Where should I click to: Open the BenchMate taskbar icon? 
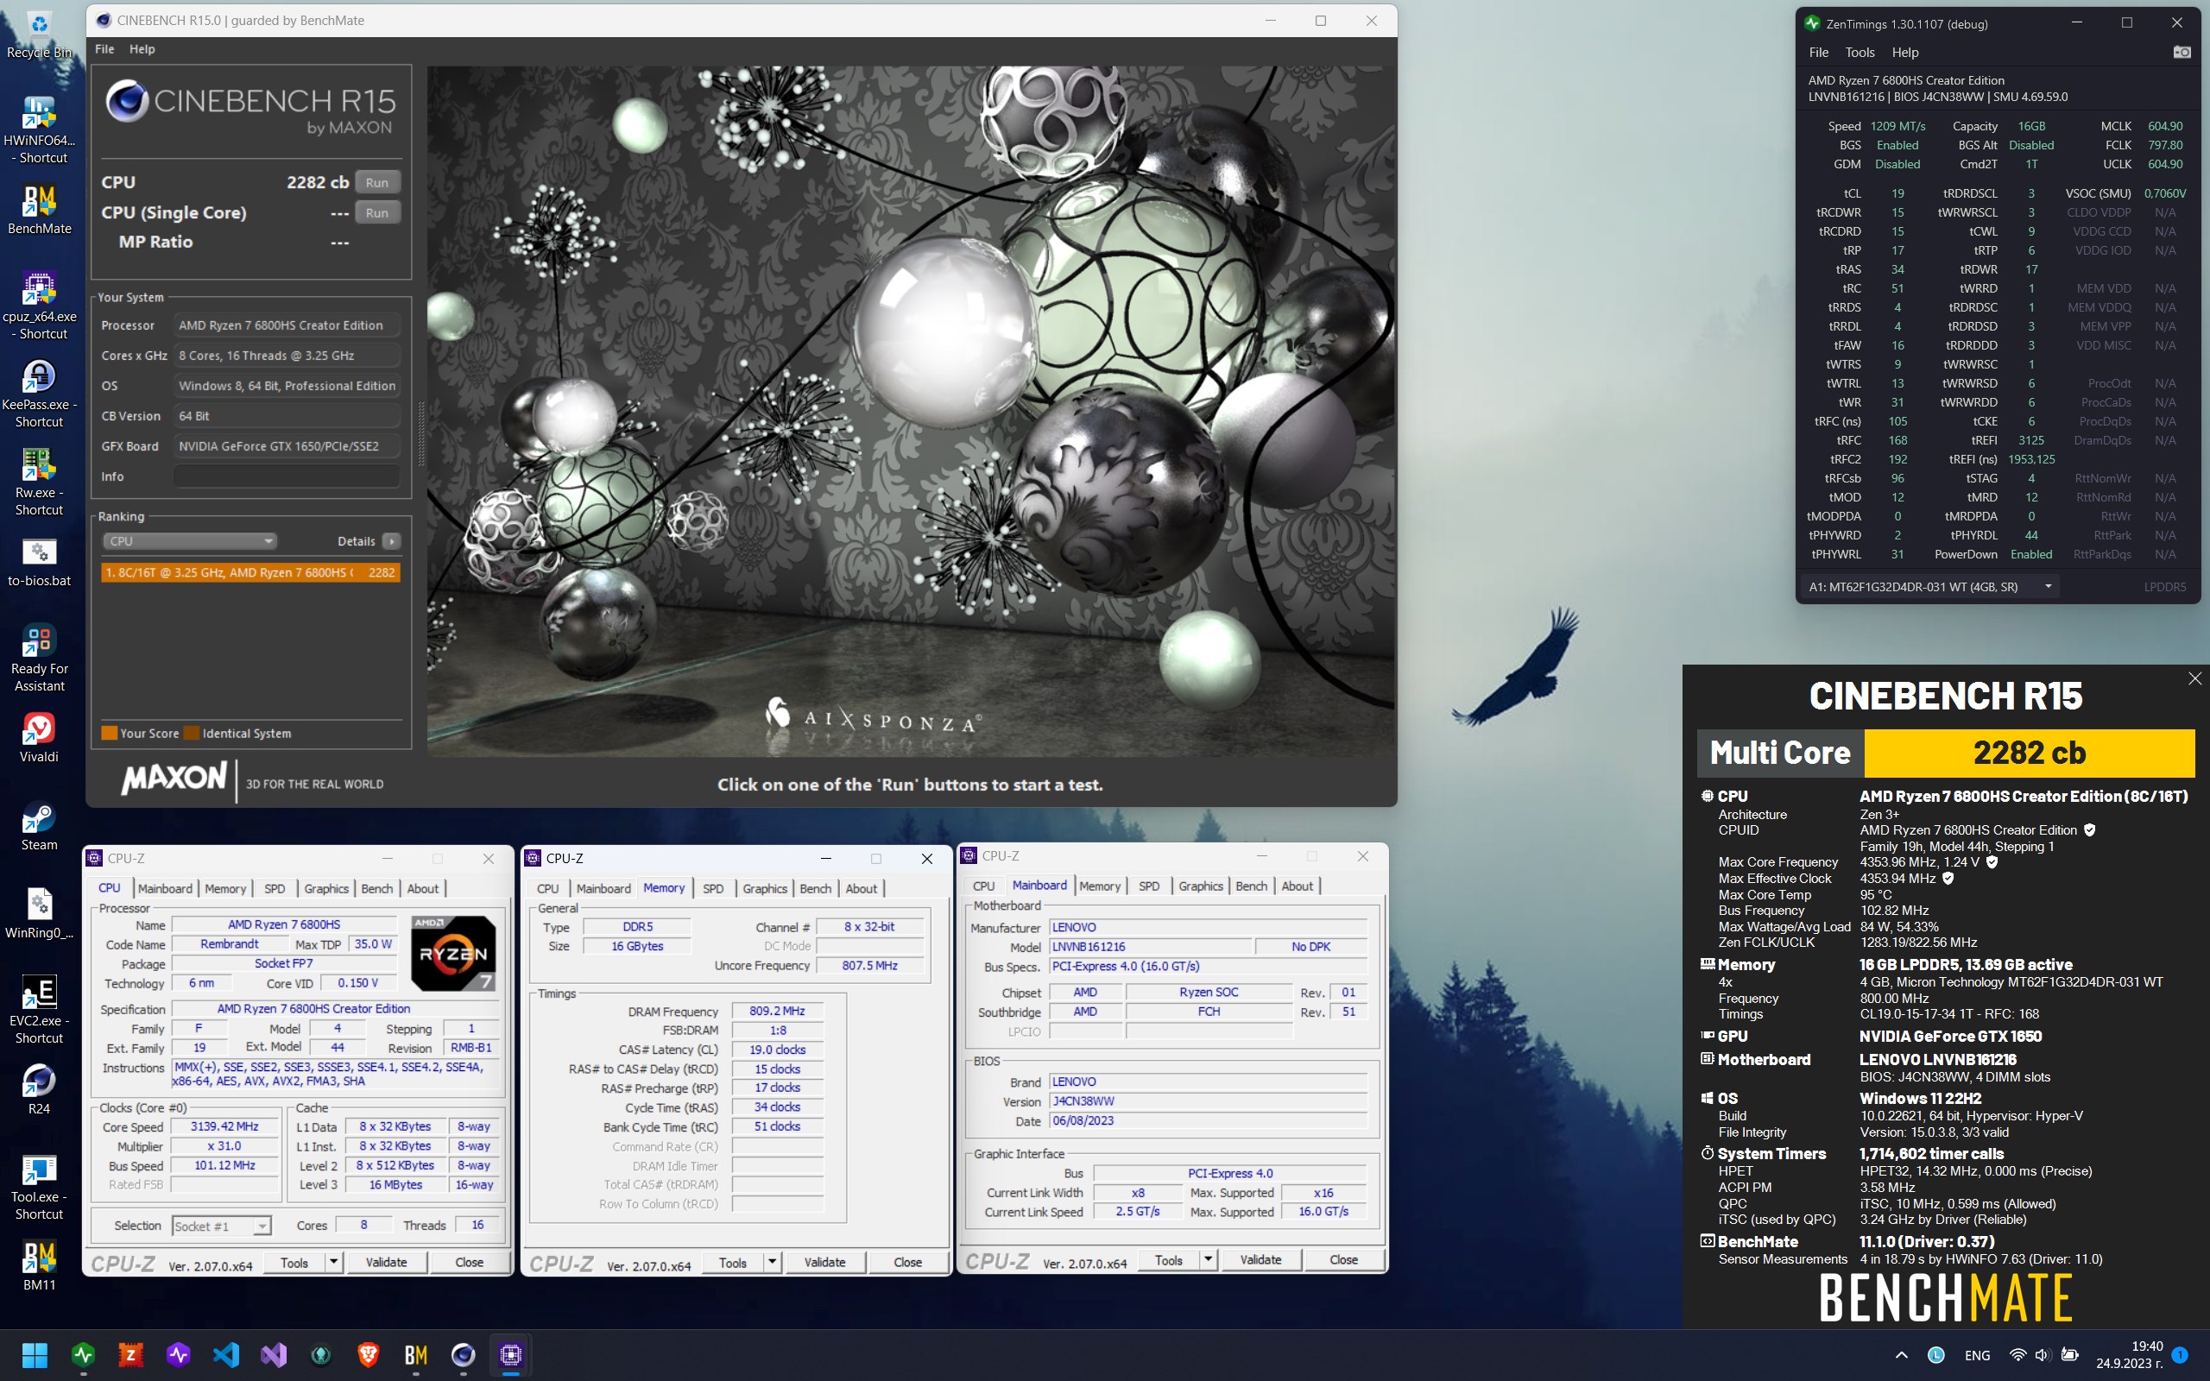415,1354
